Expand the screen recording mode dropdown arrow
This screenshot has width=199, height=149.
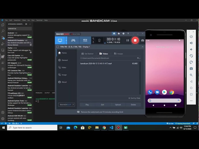tap(66, 40)
